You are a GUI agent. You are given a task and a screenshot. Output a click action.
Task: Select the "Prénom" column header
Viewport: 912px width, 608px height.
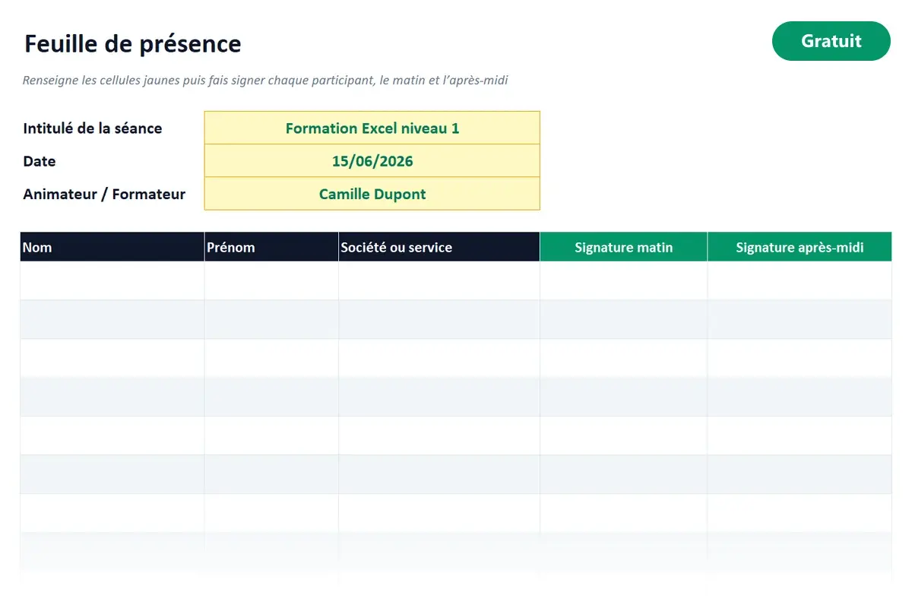click(271, 247)
